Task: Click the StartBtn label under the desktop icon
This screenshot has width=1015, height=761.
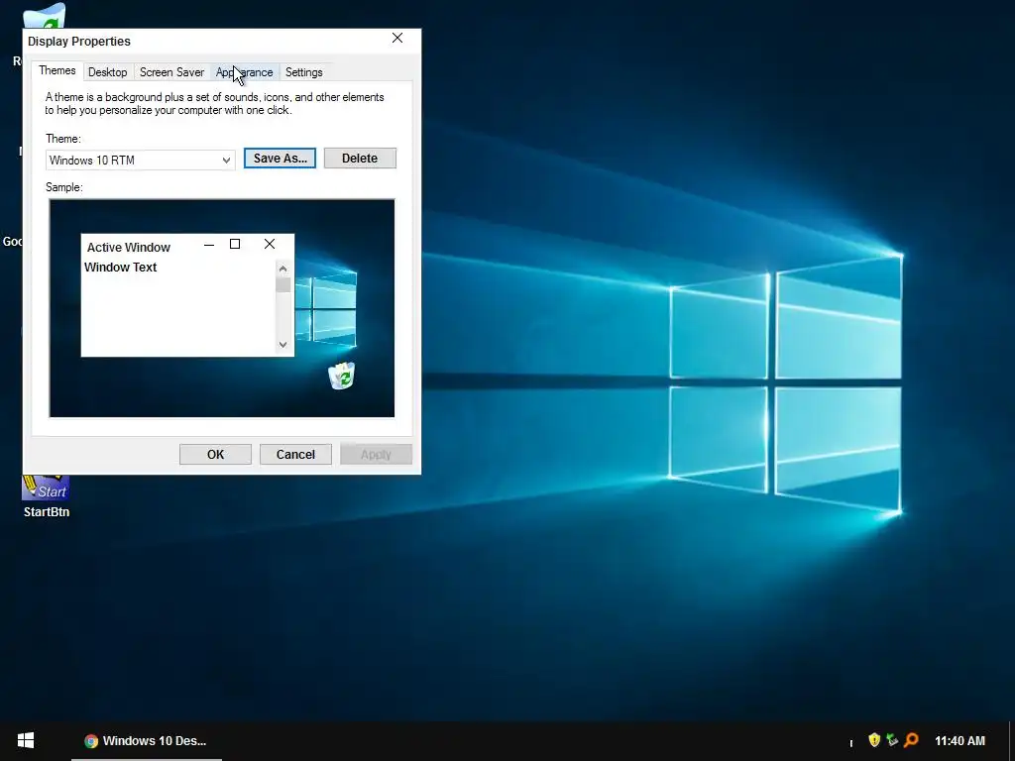Action: [x=46, y=512]
